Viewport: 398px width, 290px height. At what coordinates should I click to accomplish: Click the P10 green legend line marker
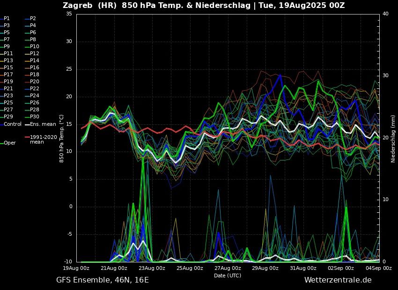click(x=27, y=46)
